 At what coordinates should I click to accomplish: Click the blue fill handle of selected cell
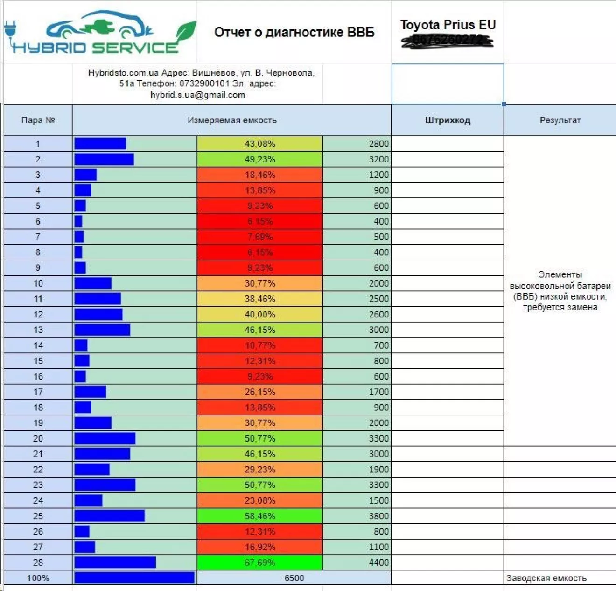pos(504,104)
